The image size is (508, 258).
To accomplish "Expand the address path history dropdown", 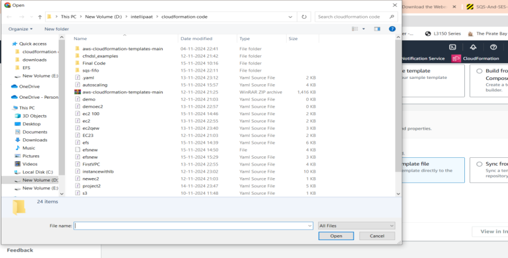I will pos(292,17).
